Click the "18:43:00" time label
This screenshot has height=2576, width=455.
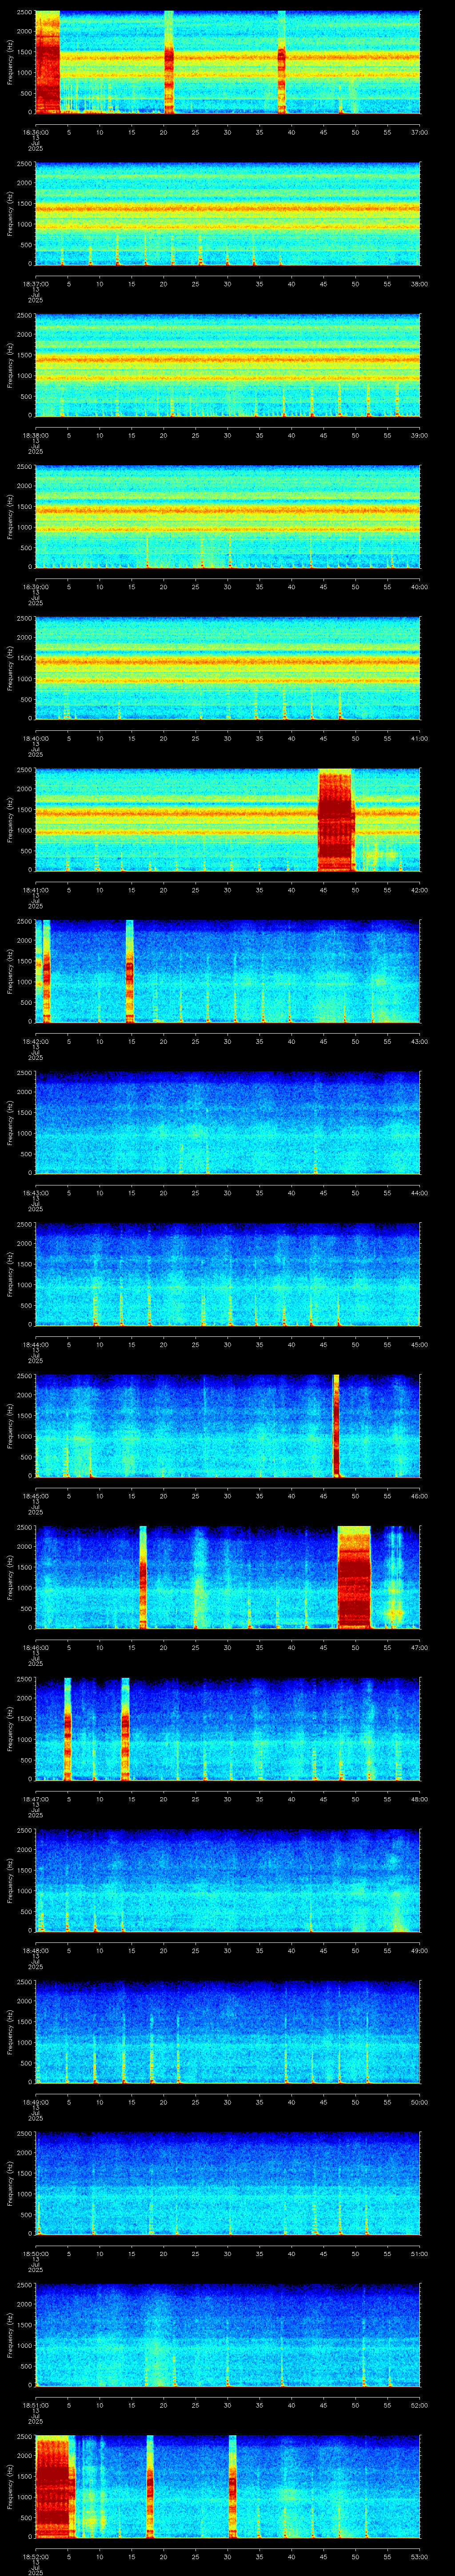click(35, 1194)
